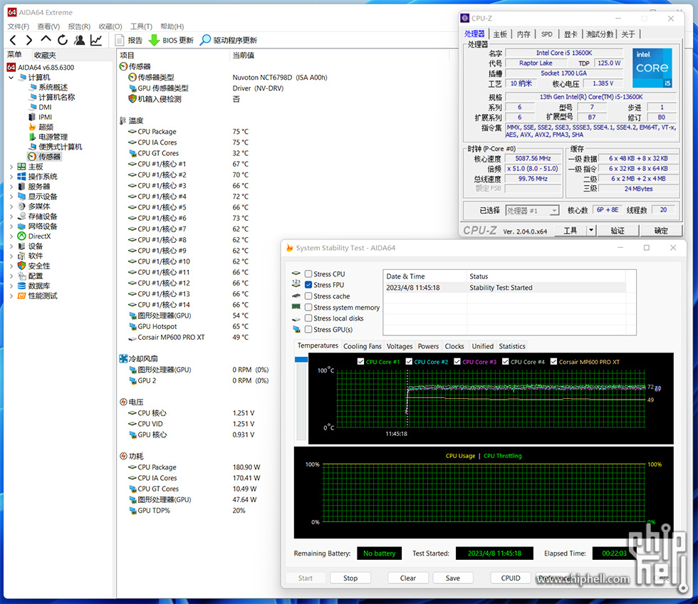Viewport: 698px width, 604px height.
Task: Refresh the sensor readings with Refresh icon
Action: click(x=63, y=40)
